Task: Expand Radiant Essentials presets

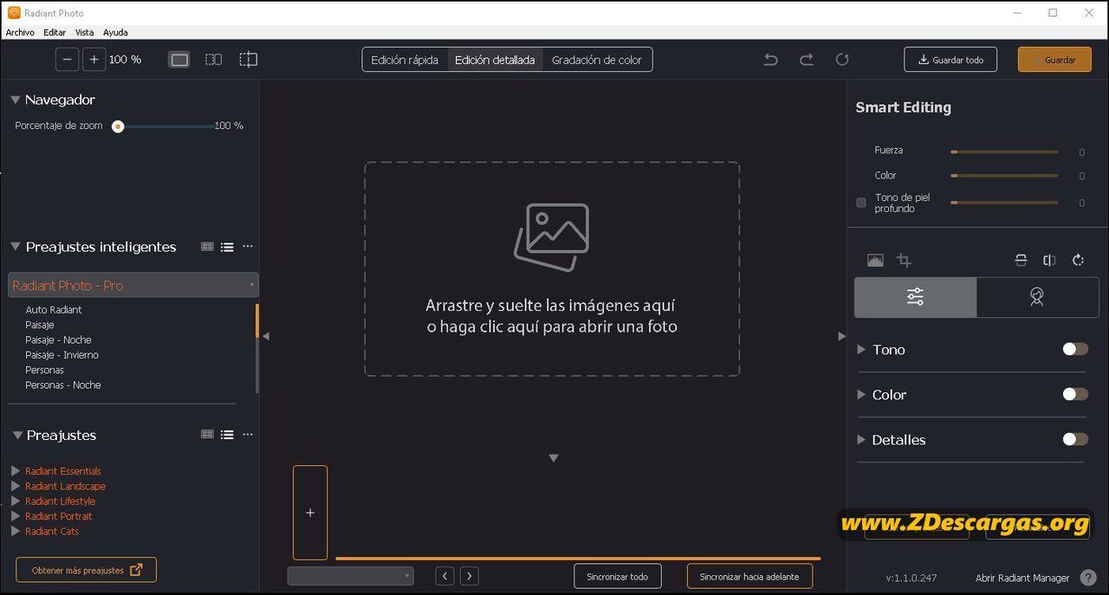Action: coord(15,471)
